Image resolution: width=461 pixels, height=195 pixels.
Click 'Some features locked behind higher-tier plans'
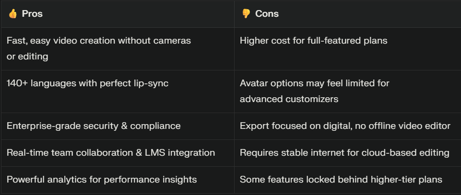click(341, 180)
